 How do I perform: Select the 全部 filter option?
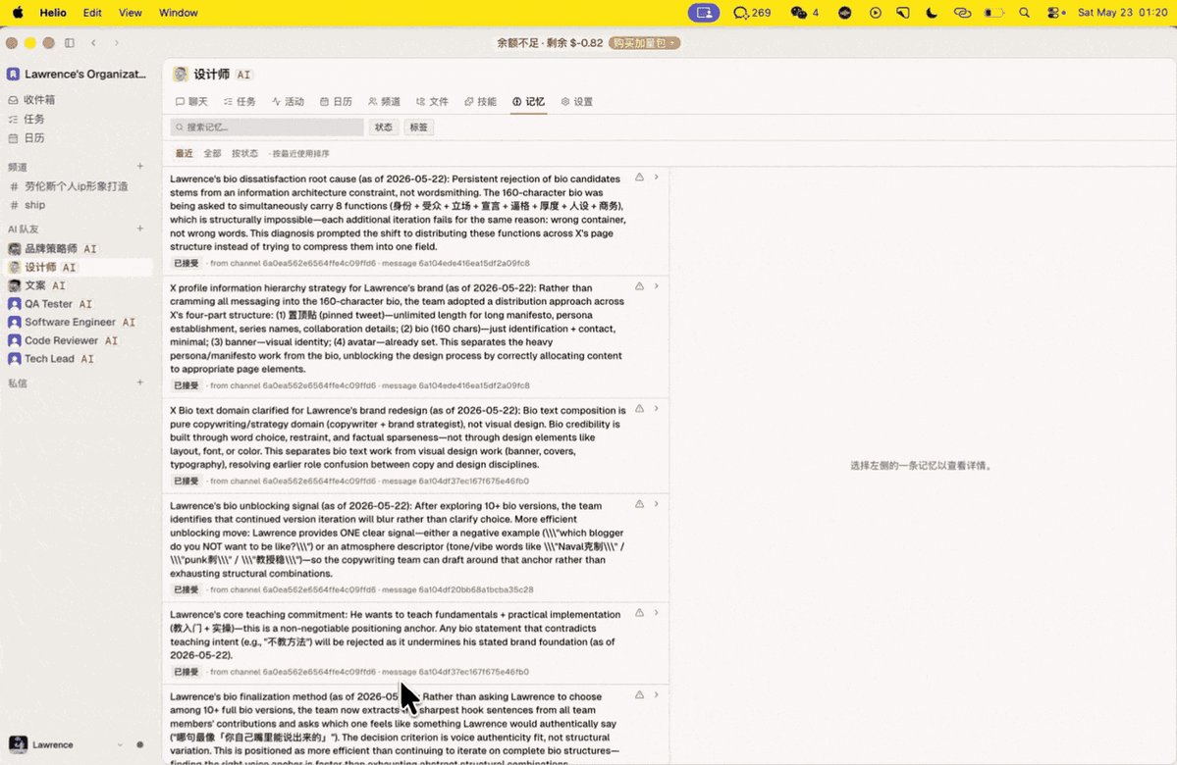[212, 154]
